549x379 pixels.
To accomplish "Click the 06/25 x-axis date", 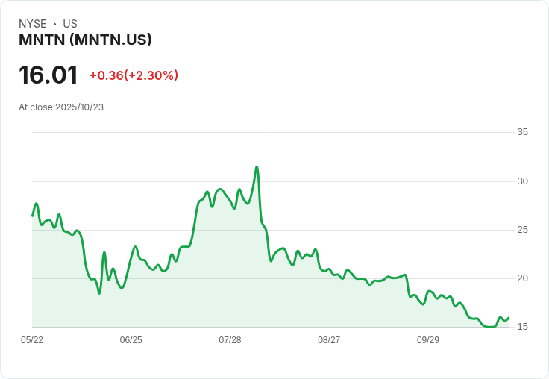I will (x=131, y=339).
